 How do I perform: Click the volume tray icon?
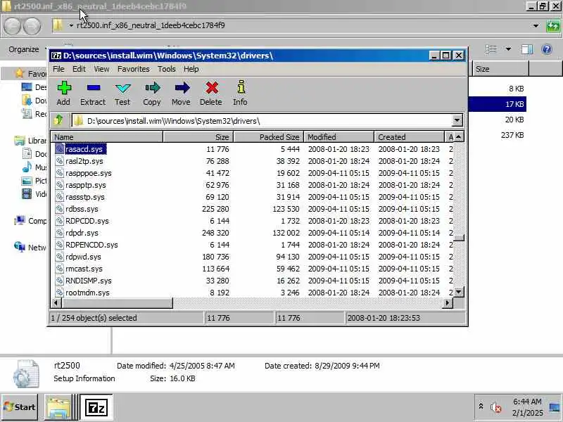coord(496,407)
